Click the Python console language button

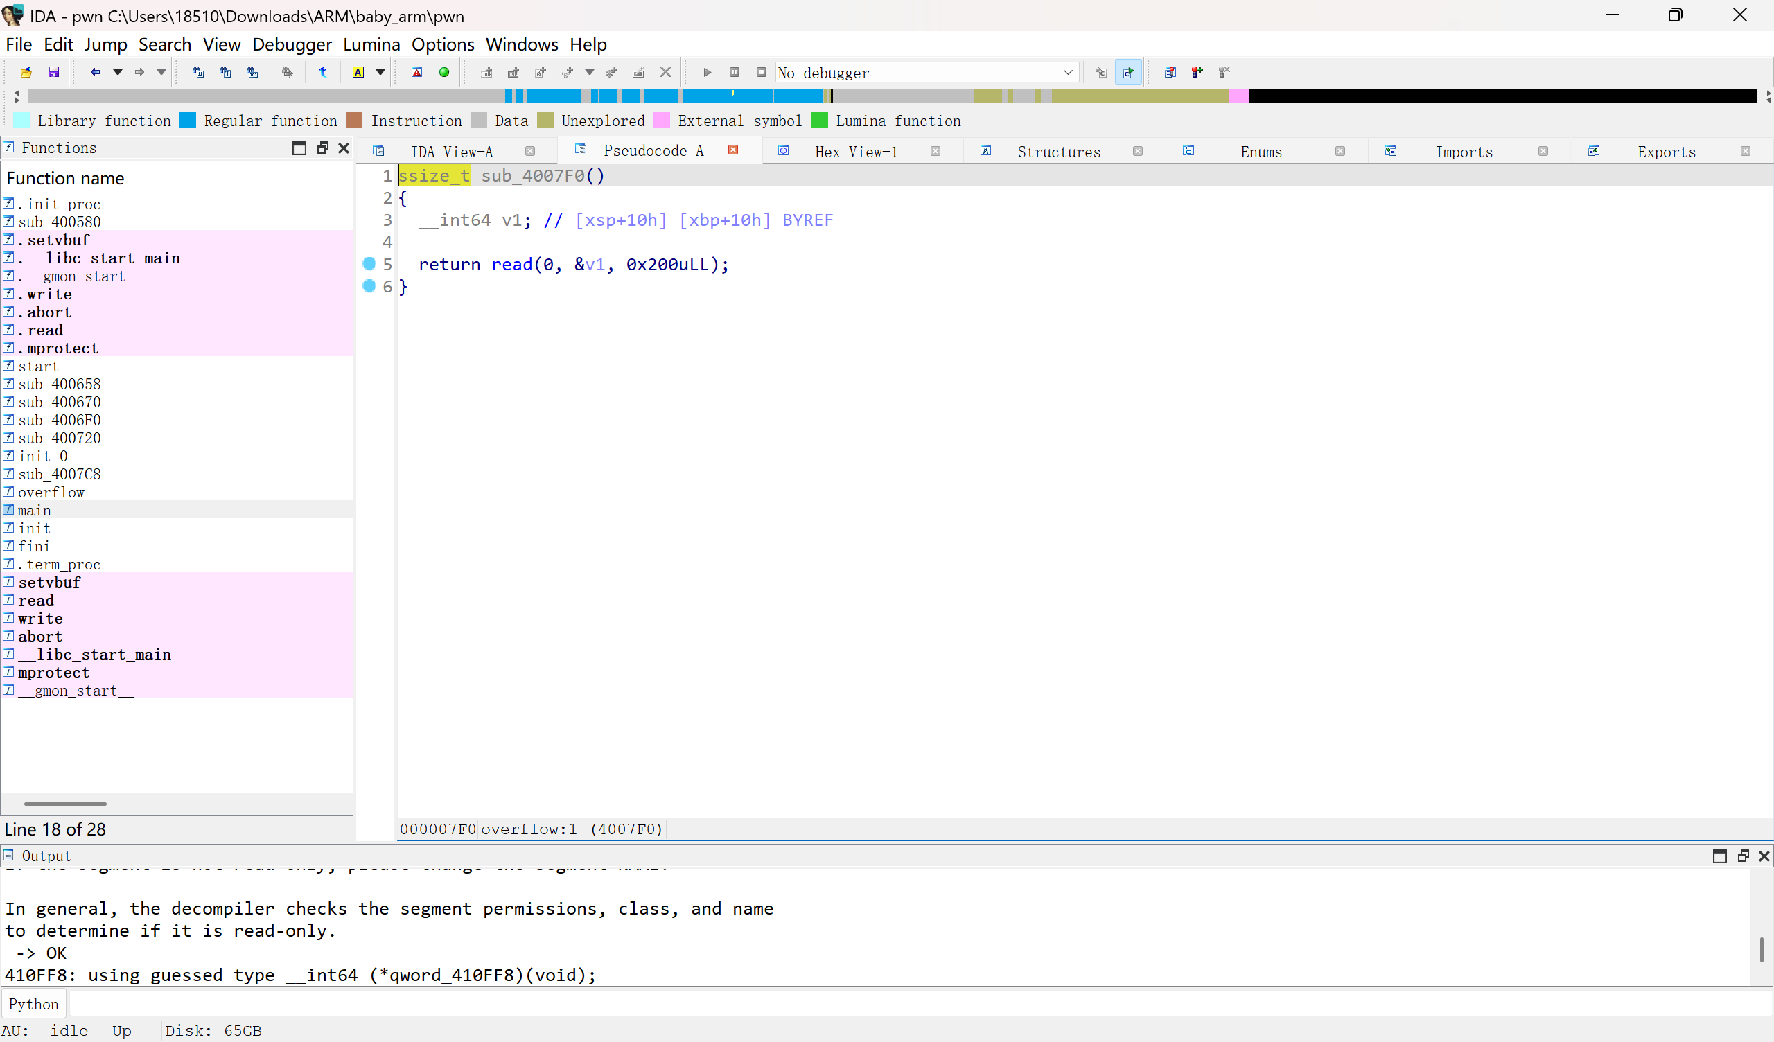click(33, 1004)
